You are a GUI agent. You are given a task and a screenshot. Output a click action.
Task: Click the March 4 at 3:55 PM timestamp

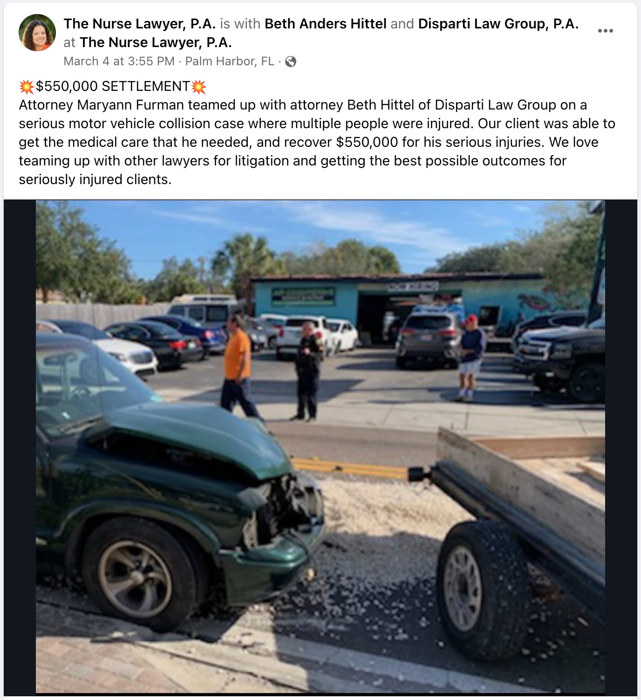[x=119, y=62]
